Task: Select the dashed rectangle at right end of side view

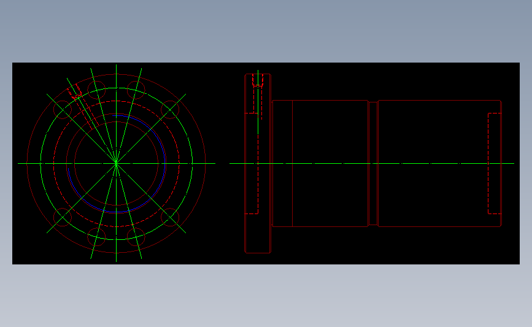Action: pyautogui.click(x=495, y=163)
